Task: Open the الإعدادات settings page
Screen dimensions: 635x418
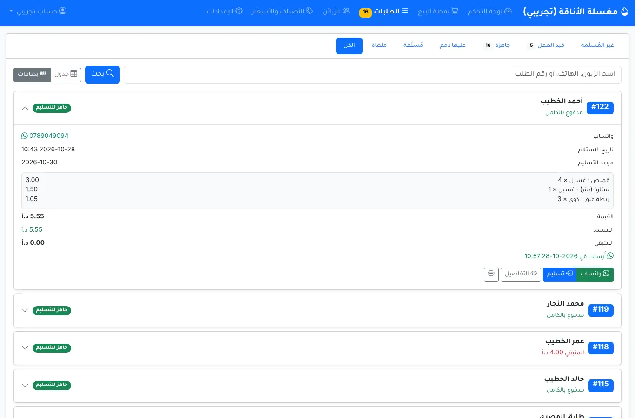Action: 225,11
